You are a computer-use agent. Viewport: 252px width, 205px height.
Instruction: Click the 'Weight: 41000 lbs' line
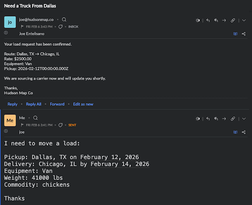pos(33,178)
